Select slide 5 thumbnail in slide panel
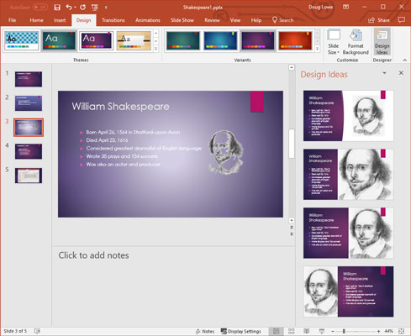 (x=29, y=176)
